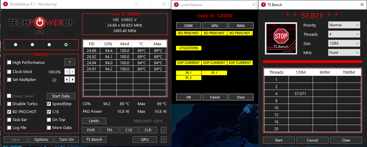
Task: Click the TechPowerUp logo banner
Action: 41,22
